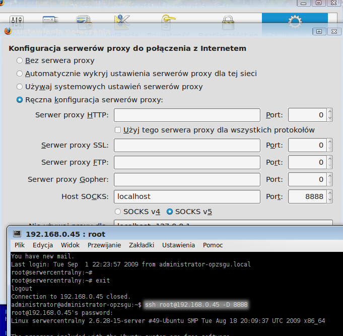The height and width of the screenshot is (336, 343).
Task: Open the Advanced gear preferences icon
Action: pos(295,23)
